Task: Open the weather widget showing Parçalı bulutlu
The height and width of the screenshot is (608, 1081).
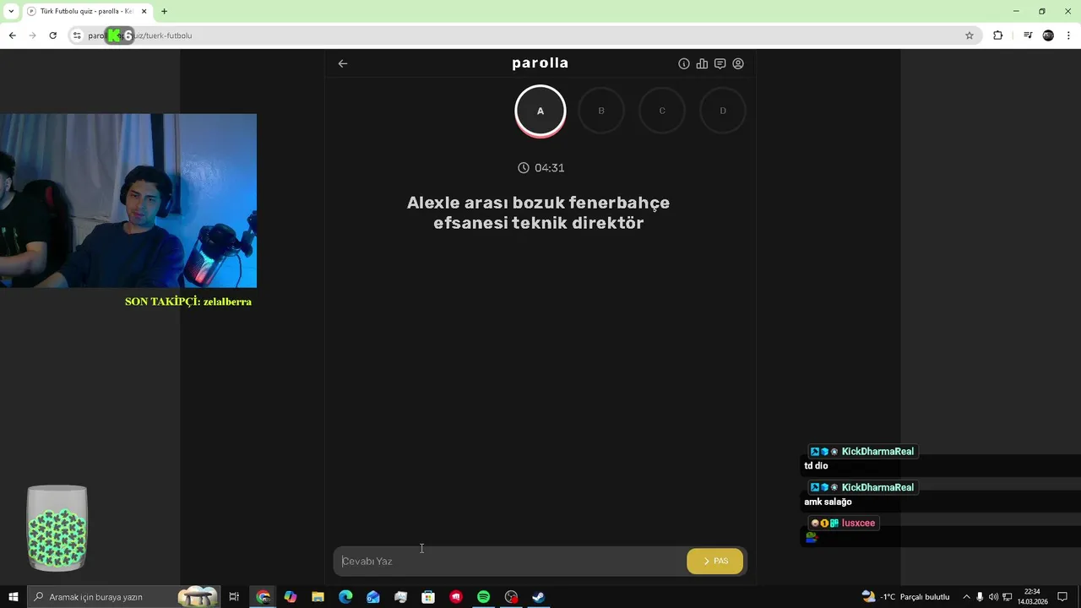Action: [905, 597]
